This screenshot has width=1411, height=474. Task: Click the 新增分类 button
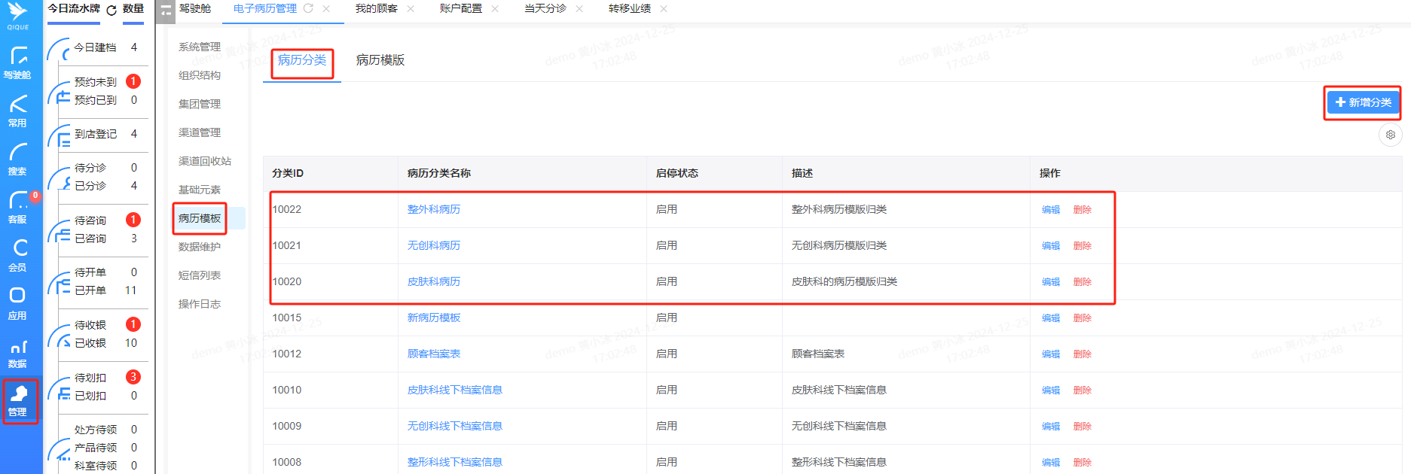tap(1362, 102)
